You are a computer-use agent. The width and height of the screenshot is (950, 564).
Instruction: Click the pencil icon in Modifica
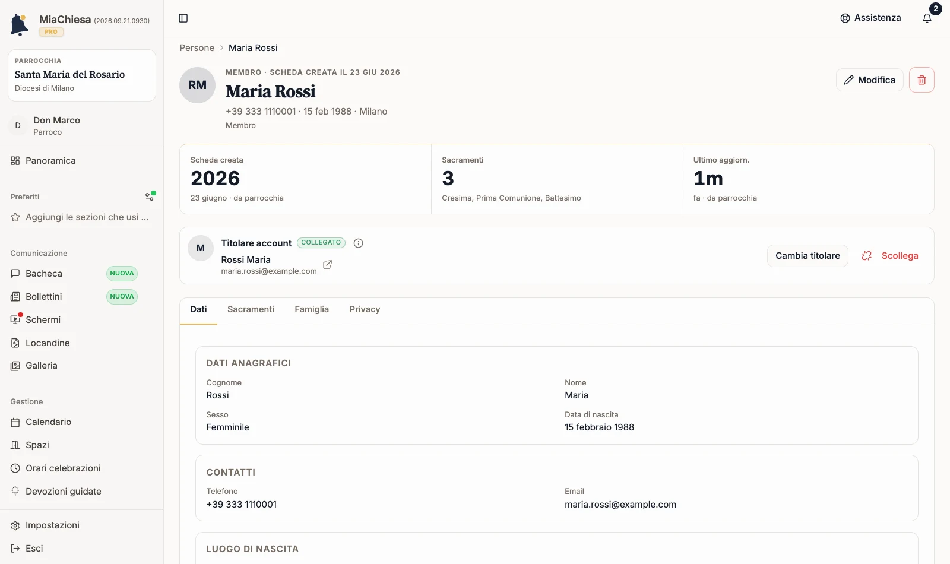coord(849,80)
